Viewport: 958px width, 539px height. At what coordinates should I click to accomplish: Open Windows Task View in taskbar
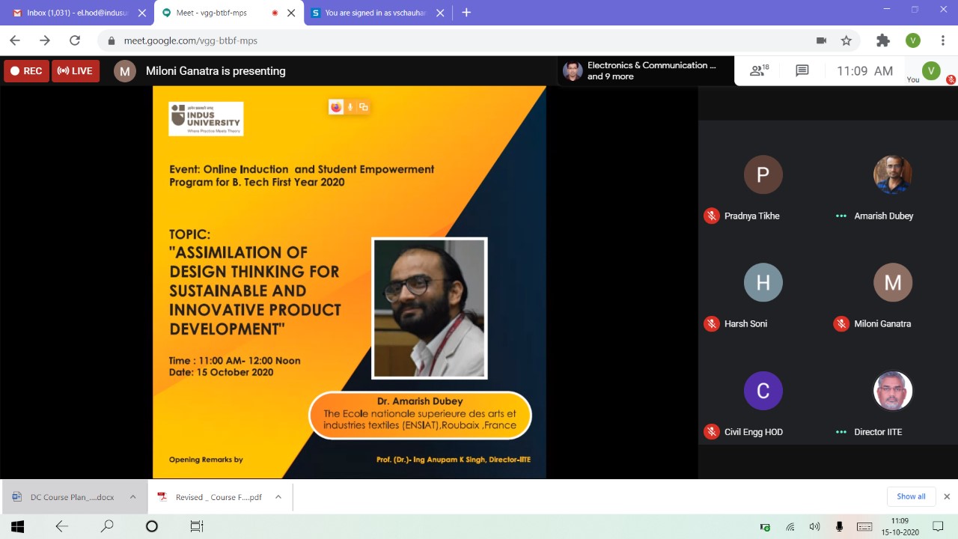click(x=197, y=526)
